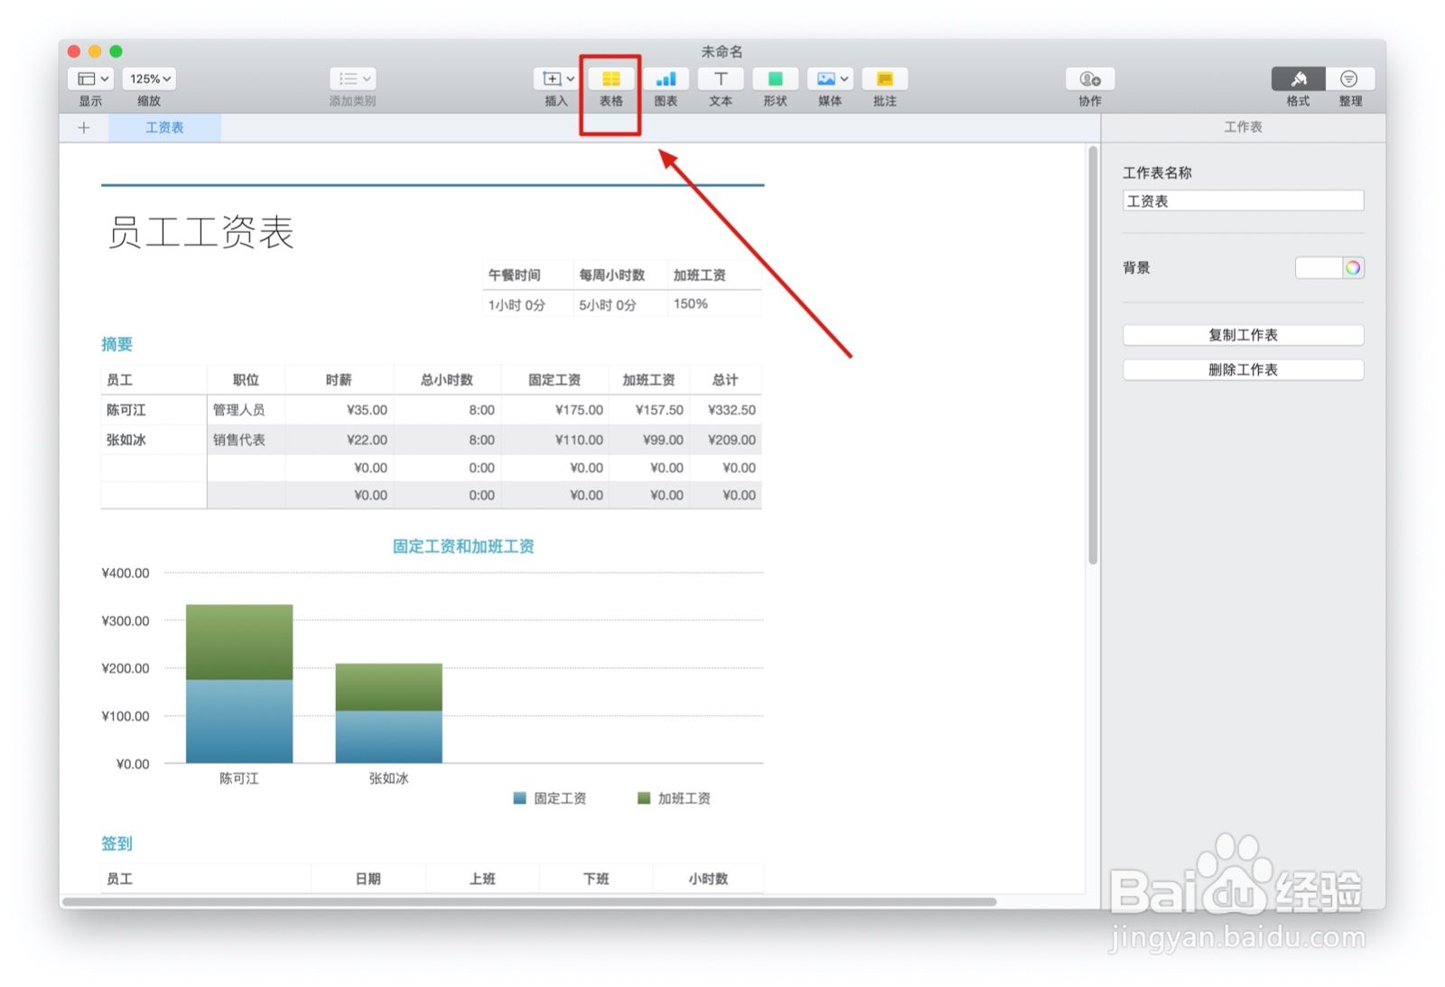This screenshot has width=1445, height=987.
Task: Select the 管理人员 position cell
Action: pyautogui.click(x=246, y=410)
